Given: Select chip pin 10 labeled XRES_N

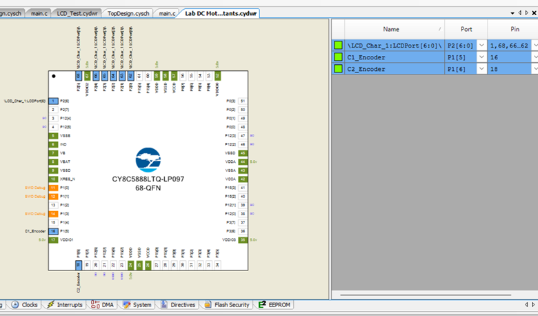Looking at the screenshot, I should tap(53, 179).
